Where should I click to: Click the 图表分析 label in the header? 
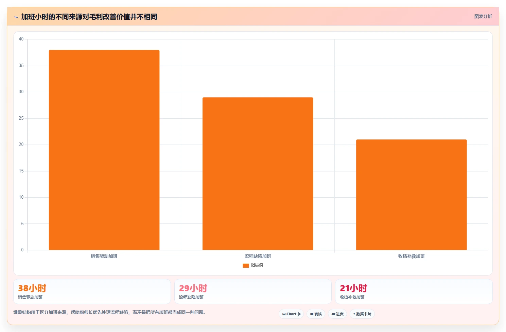[483, 16]
